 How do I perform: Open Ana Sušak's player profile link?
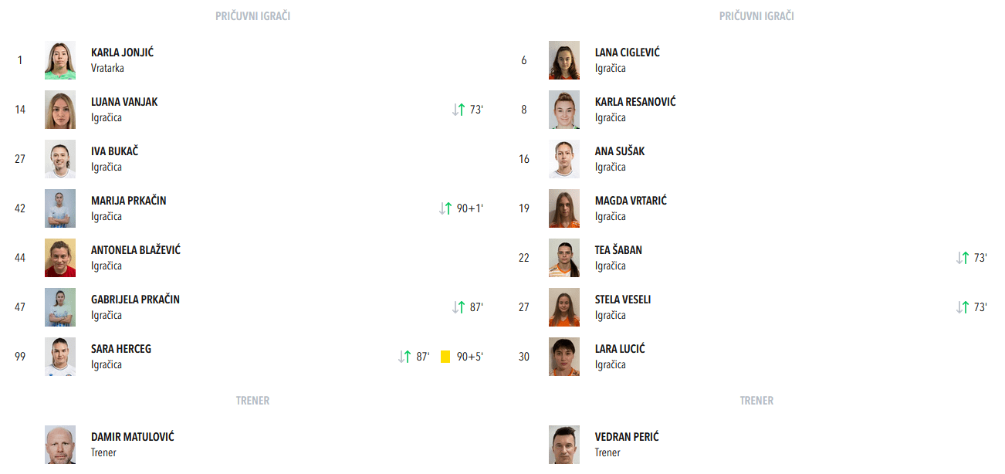coord(620,151)
